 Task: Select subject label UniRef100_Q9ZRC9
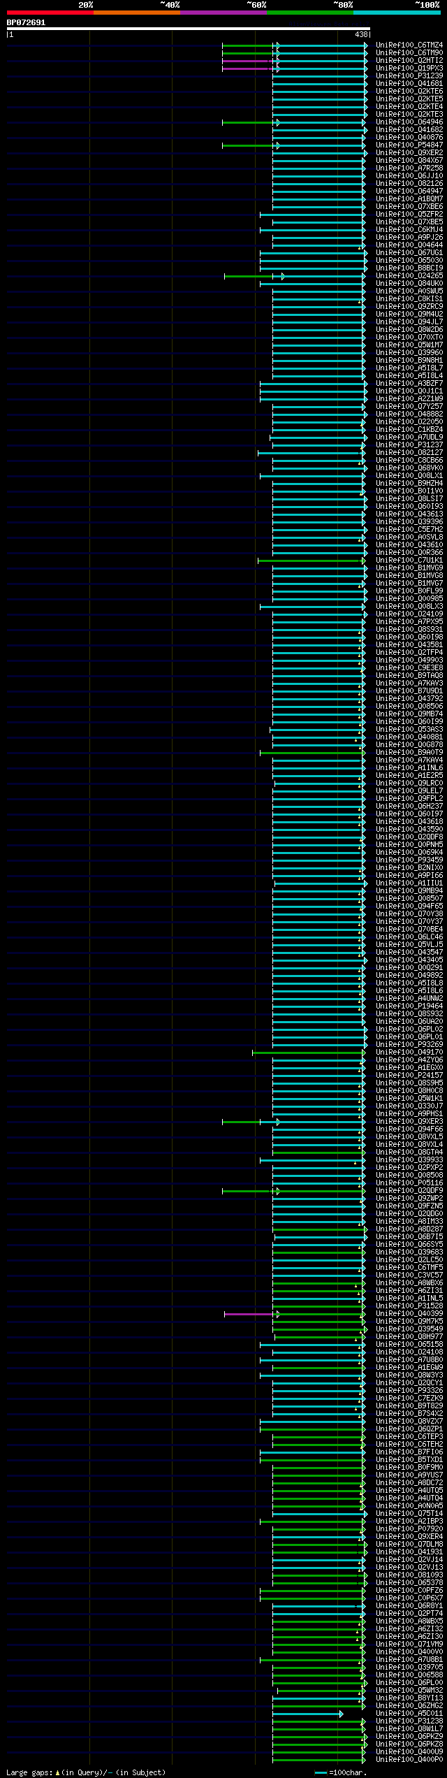tap(409, 307)
